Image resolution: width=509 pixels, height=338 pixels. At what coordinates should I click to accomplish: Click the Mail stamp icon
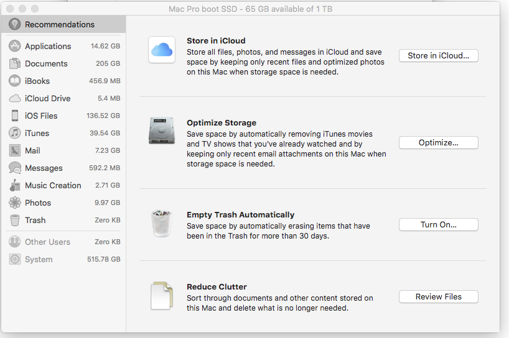(x=14, y=150)
